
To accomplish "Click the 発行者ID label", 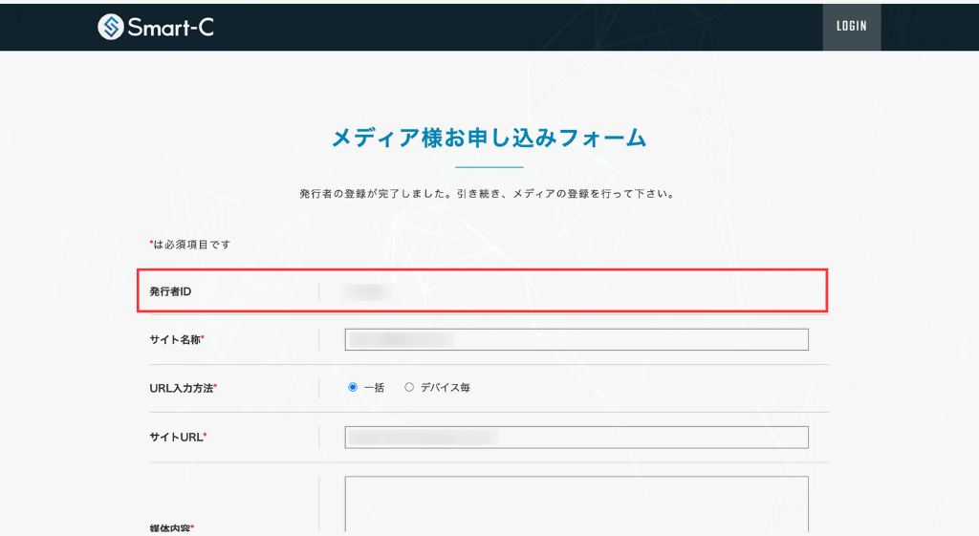I will pyautogui.click(x=170, y=291).
